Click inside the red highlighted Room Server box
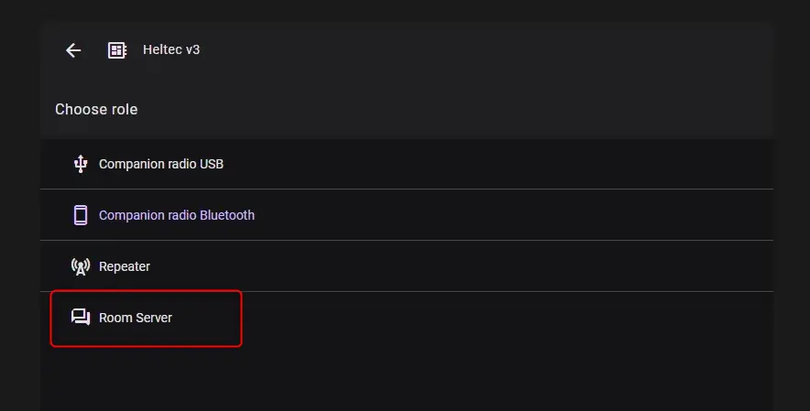The image size is (810, 411). point(147,319)
